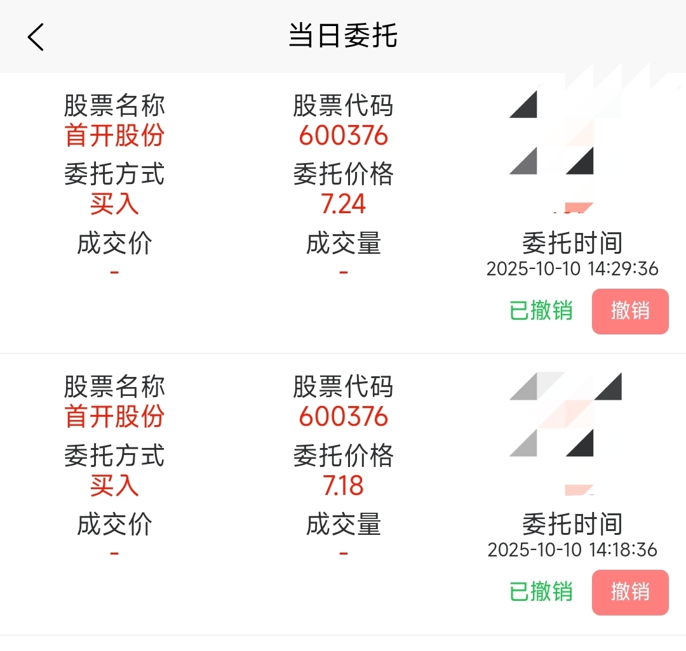
Task: Tap the first order's pixelated thumbnail
Action: pyautogui.click(x=567, y=151)
